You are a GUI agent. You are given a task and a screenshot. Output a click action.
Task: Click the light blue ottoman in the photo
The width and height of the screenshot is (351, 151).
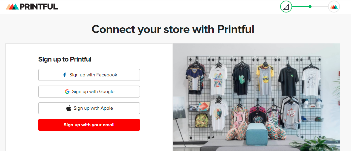point(256,133)
